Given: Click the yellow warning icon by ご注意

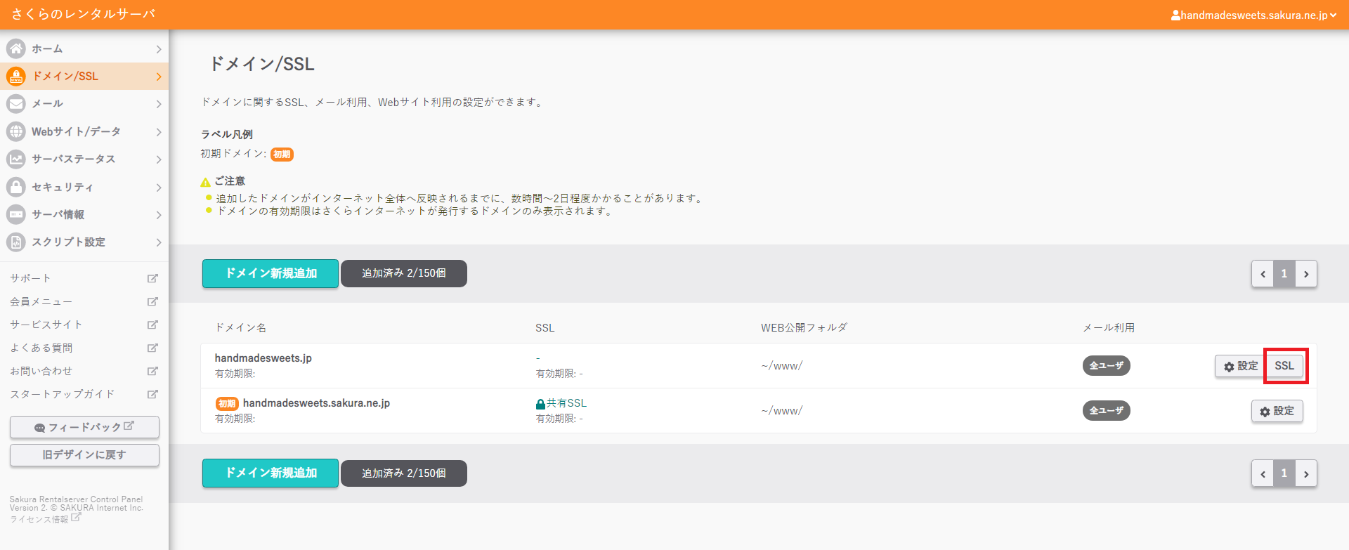Looking at the screenshot, I should click(205, 182).
